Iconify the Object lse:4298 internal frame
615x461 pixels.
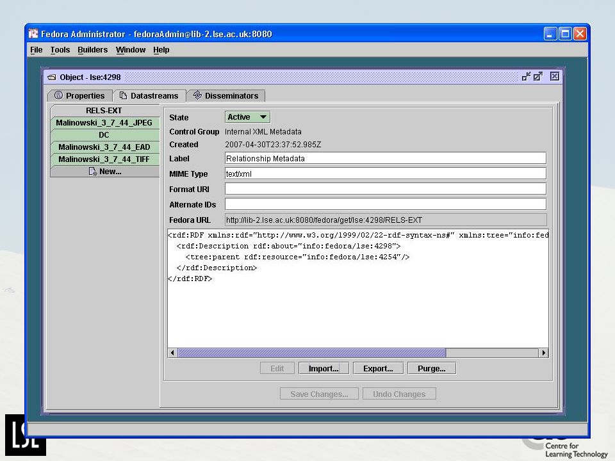(x=527, y=76)
